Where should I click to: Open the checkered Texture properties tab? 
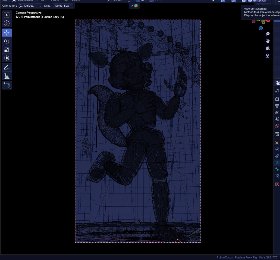pyautogui.click(x=277, y=184)
